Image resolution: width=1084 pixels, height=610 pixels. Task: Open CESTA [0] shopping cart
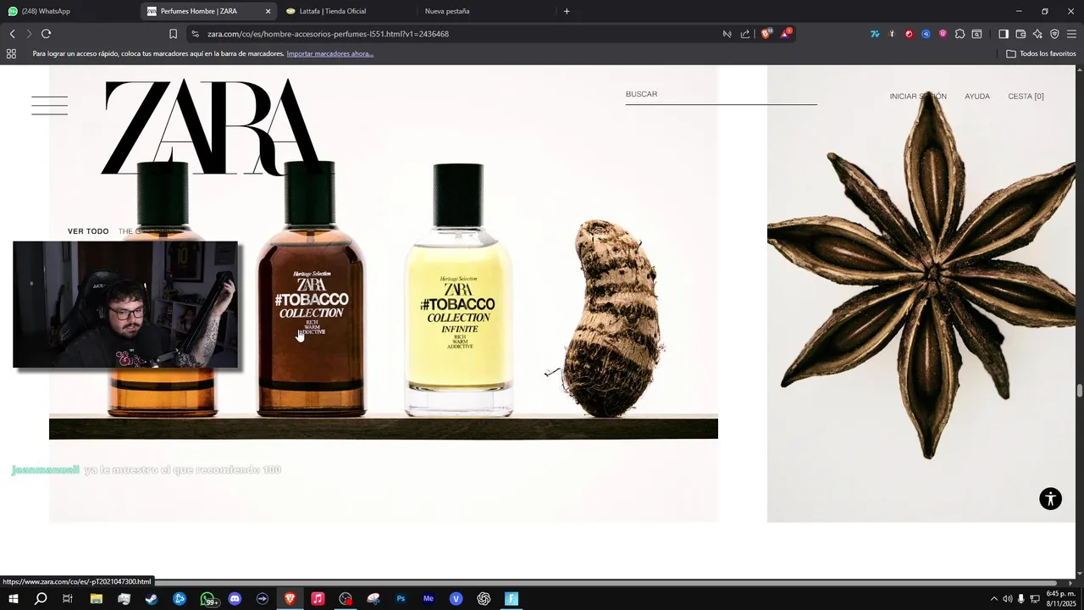[1026, 97]
